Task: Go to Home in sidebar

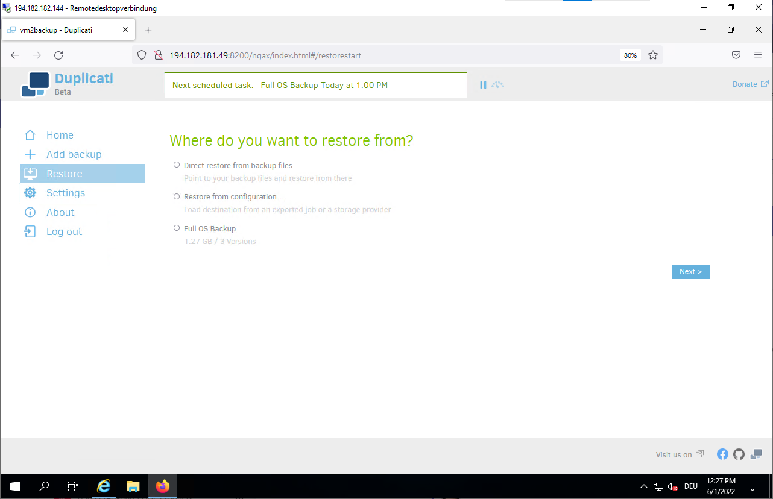Action: coord(60,135)
